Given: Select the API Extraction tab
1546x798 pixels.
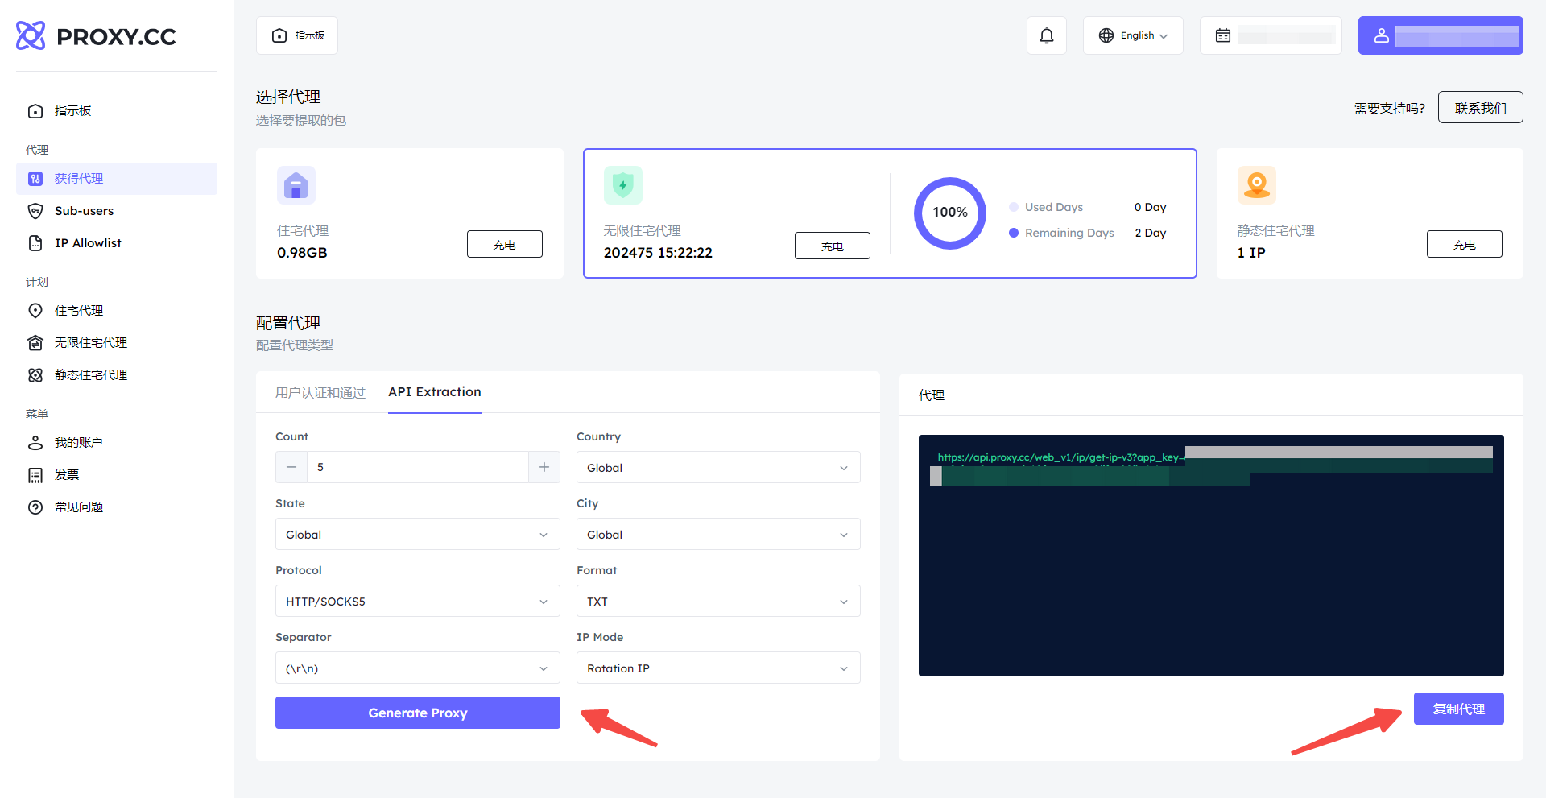Looking at the screenshot, I should [x=435, y=392].
